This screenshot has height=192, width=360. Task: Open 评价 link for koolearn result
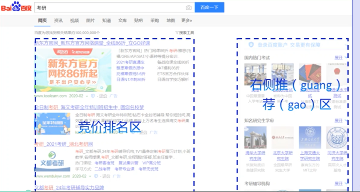point(103,96)
